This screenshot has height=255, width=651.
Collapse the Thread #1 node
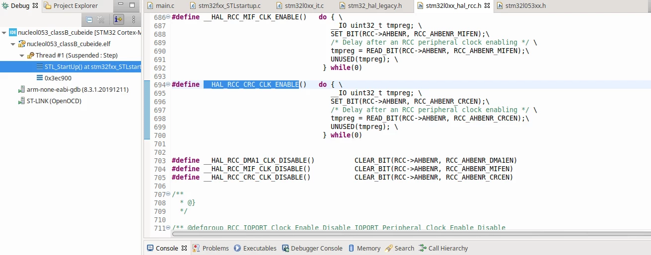[22, 55]
